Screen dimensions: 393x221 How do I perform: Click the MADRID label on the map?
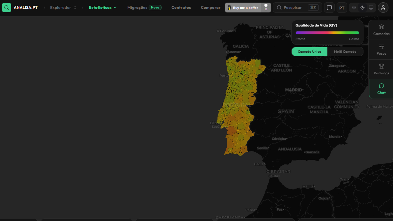coord(294,90)
